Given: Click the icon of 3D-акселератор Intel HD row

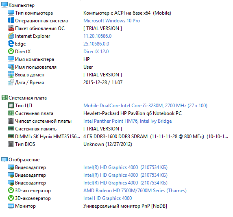Looking at the screenshot, I should coord(11,198).
